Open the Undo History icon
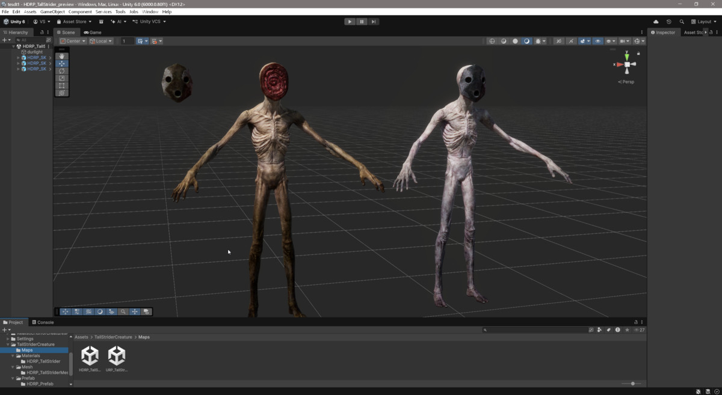 click(668, 22)
